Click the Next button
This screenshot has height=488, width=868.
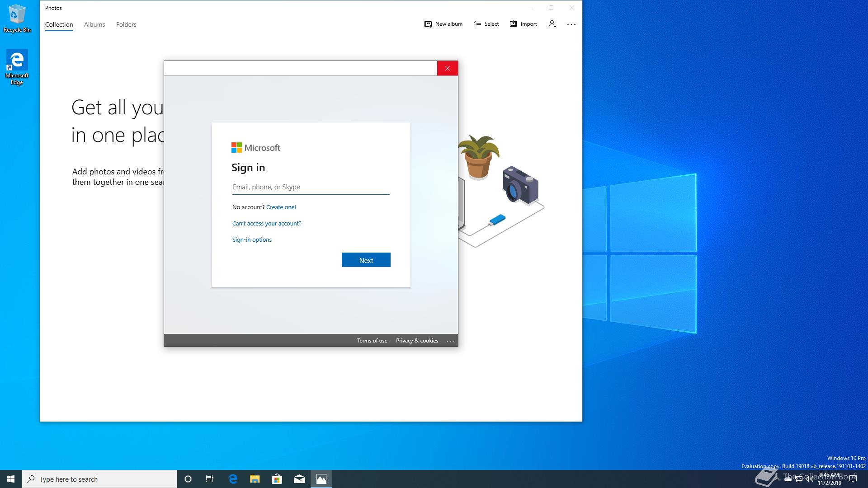tap(366, 260)
